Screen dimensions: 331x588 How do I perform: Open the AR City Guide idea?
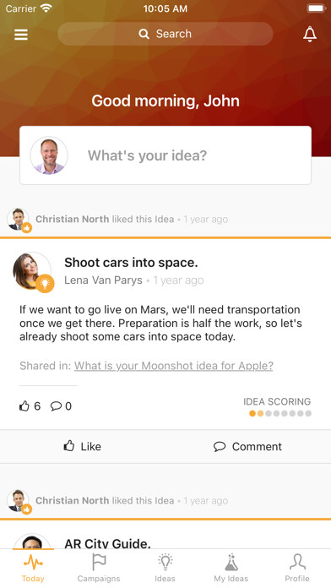[x=107, y=543]
